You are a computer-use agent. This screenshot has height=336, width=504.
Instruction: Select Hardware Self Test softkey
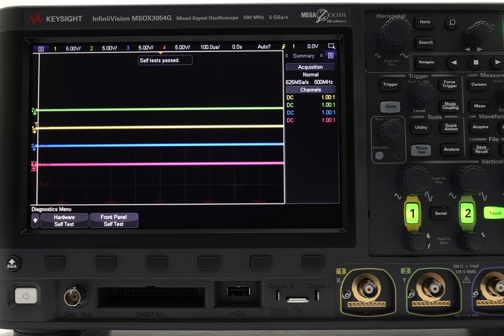[64, 220]
